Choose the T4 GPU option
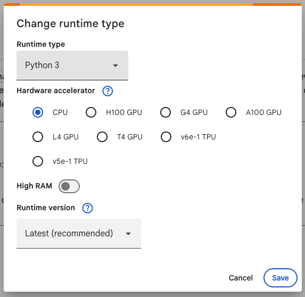Image resolution: width=305 pixels, height=297 pixels. coord(102,137)
